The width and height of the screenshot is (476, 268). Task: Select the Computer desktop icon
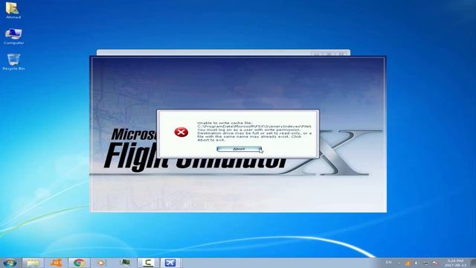(13, 36)
